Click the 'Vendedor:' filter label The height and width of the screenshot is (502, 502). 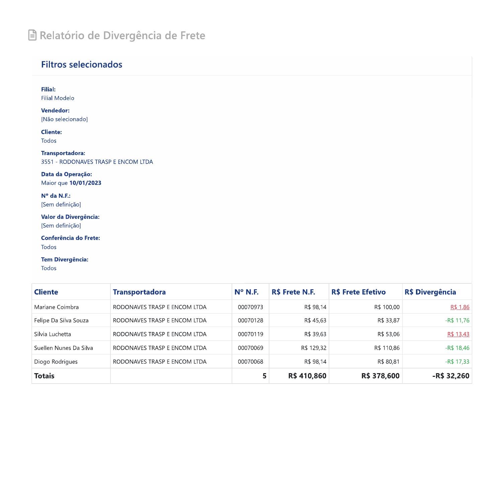55,110
